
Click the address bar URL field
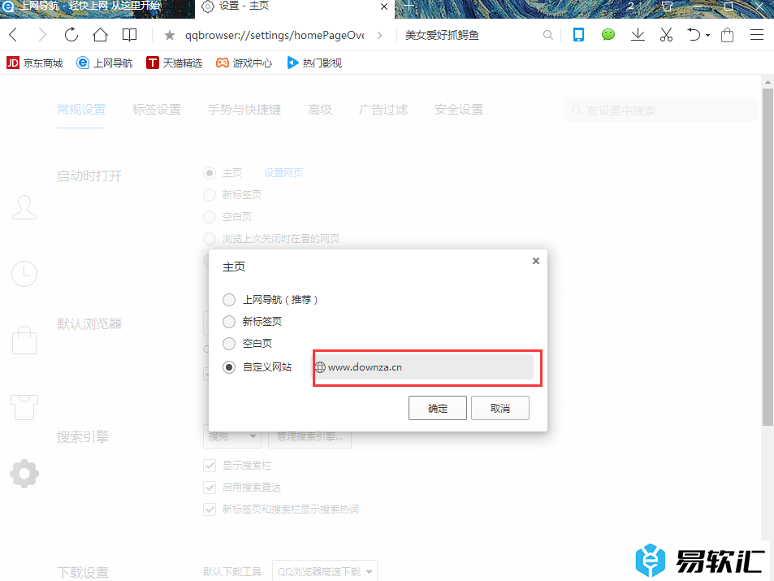(x=275, y=35)
